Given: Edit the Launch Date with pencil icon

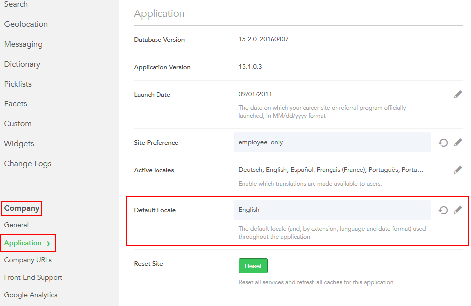Looking at the screenshot, I should [x=458, y=94].
